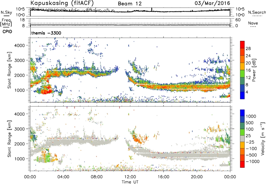Click the "12" label on power color bar
Screen dimensions: 266x184
248,78
